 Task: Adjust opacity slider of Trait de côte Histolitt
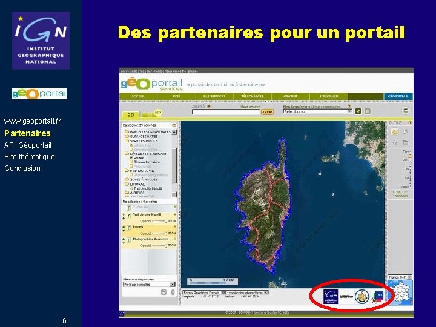(x=159, y=222)
